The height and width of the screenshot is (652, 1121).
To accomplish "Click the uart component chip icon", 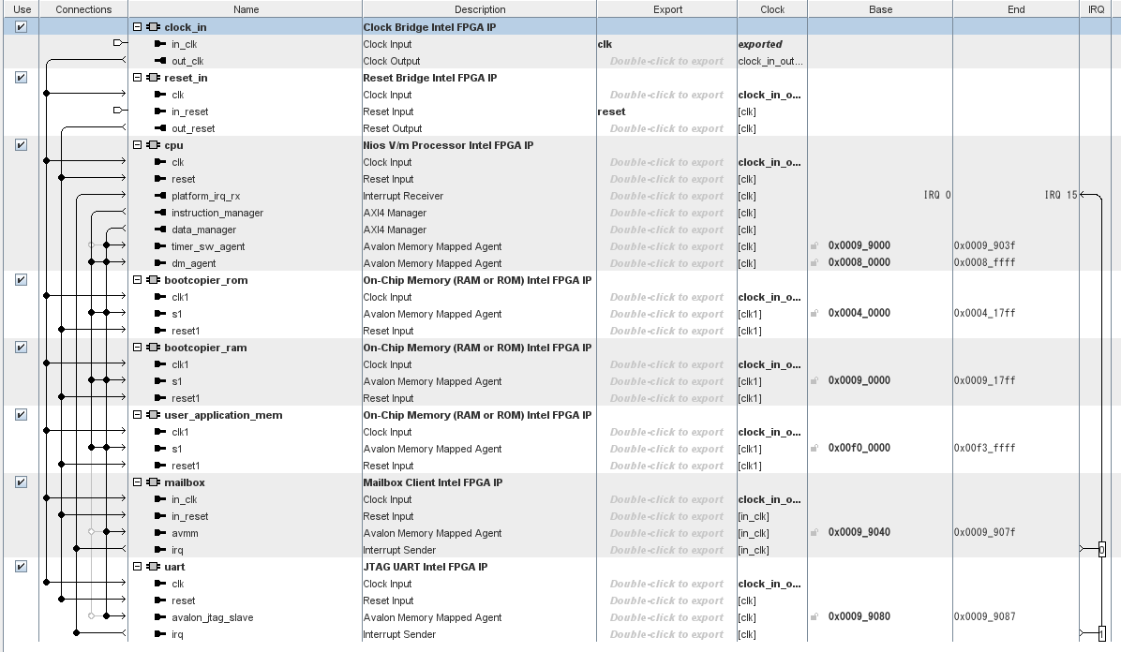I will tap(153, 567).
